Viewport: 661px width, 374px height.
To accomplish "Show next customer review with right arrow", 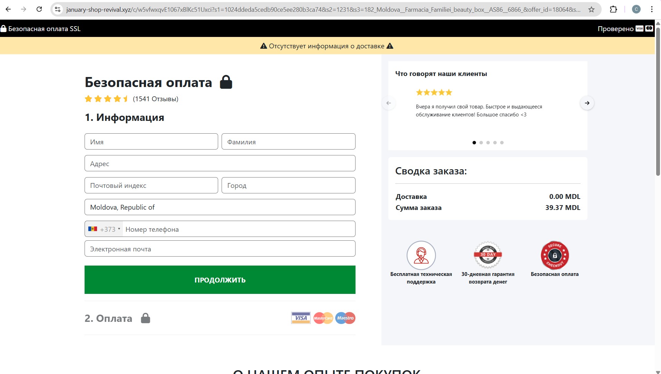I will (x=587, y=103).
